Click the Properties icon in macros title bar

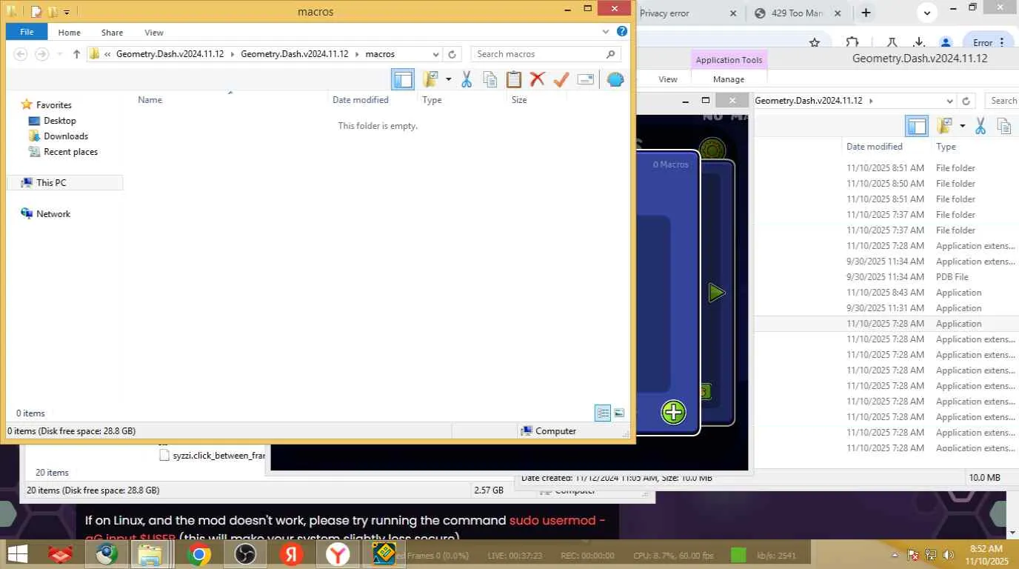click(36, 12)
